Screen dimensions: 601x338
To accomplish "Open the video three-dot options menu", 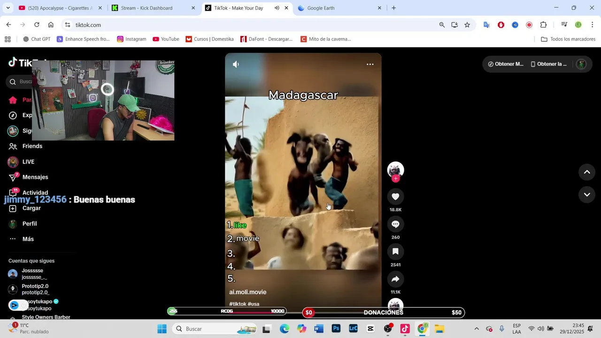I will 370,64.
